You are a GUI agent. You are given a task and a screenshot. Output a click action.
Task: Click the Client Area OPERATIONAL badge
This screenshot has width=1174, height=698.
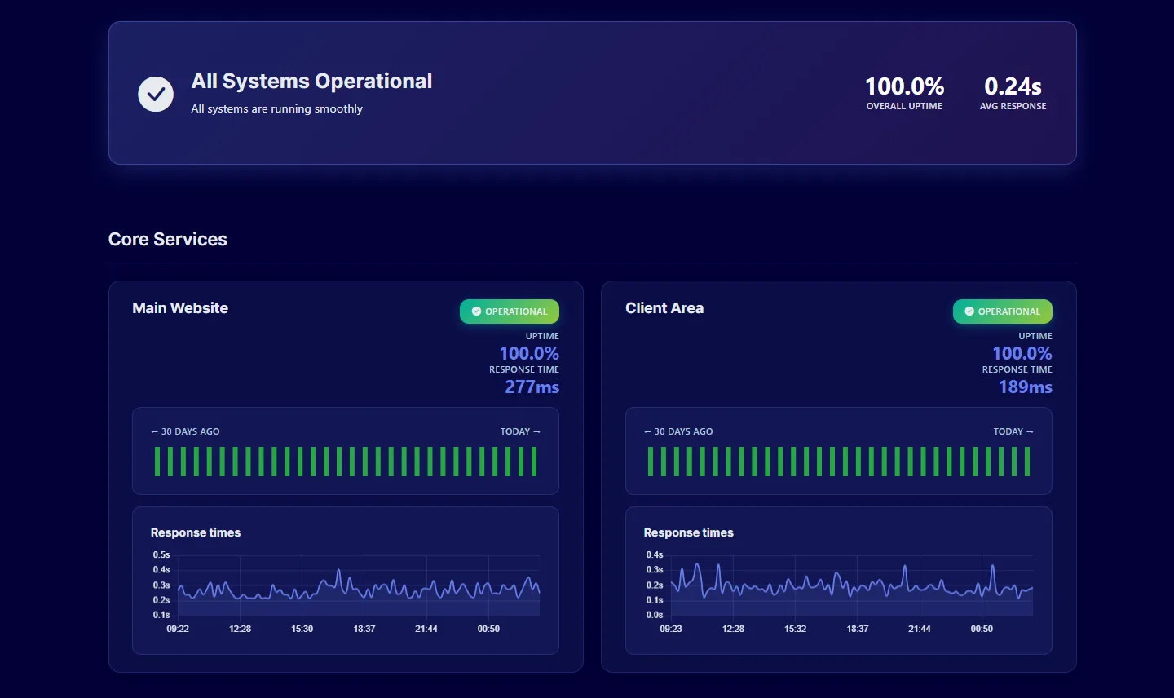[x=1003, y=311]
